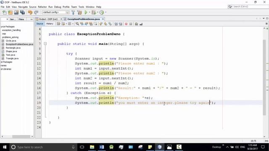Switch to the Services panel tab
Screen dimensions: 269x151
click(x=13, y=19)
